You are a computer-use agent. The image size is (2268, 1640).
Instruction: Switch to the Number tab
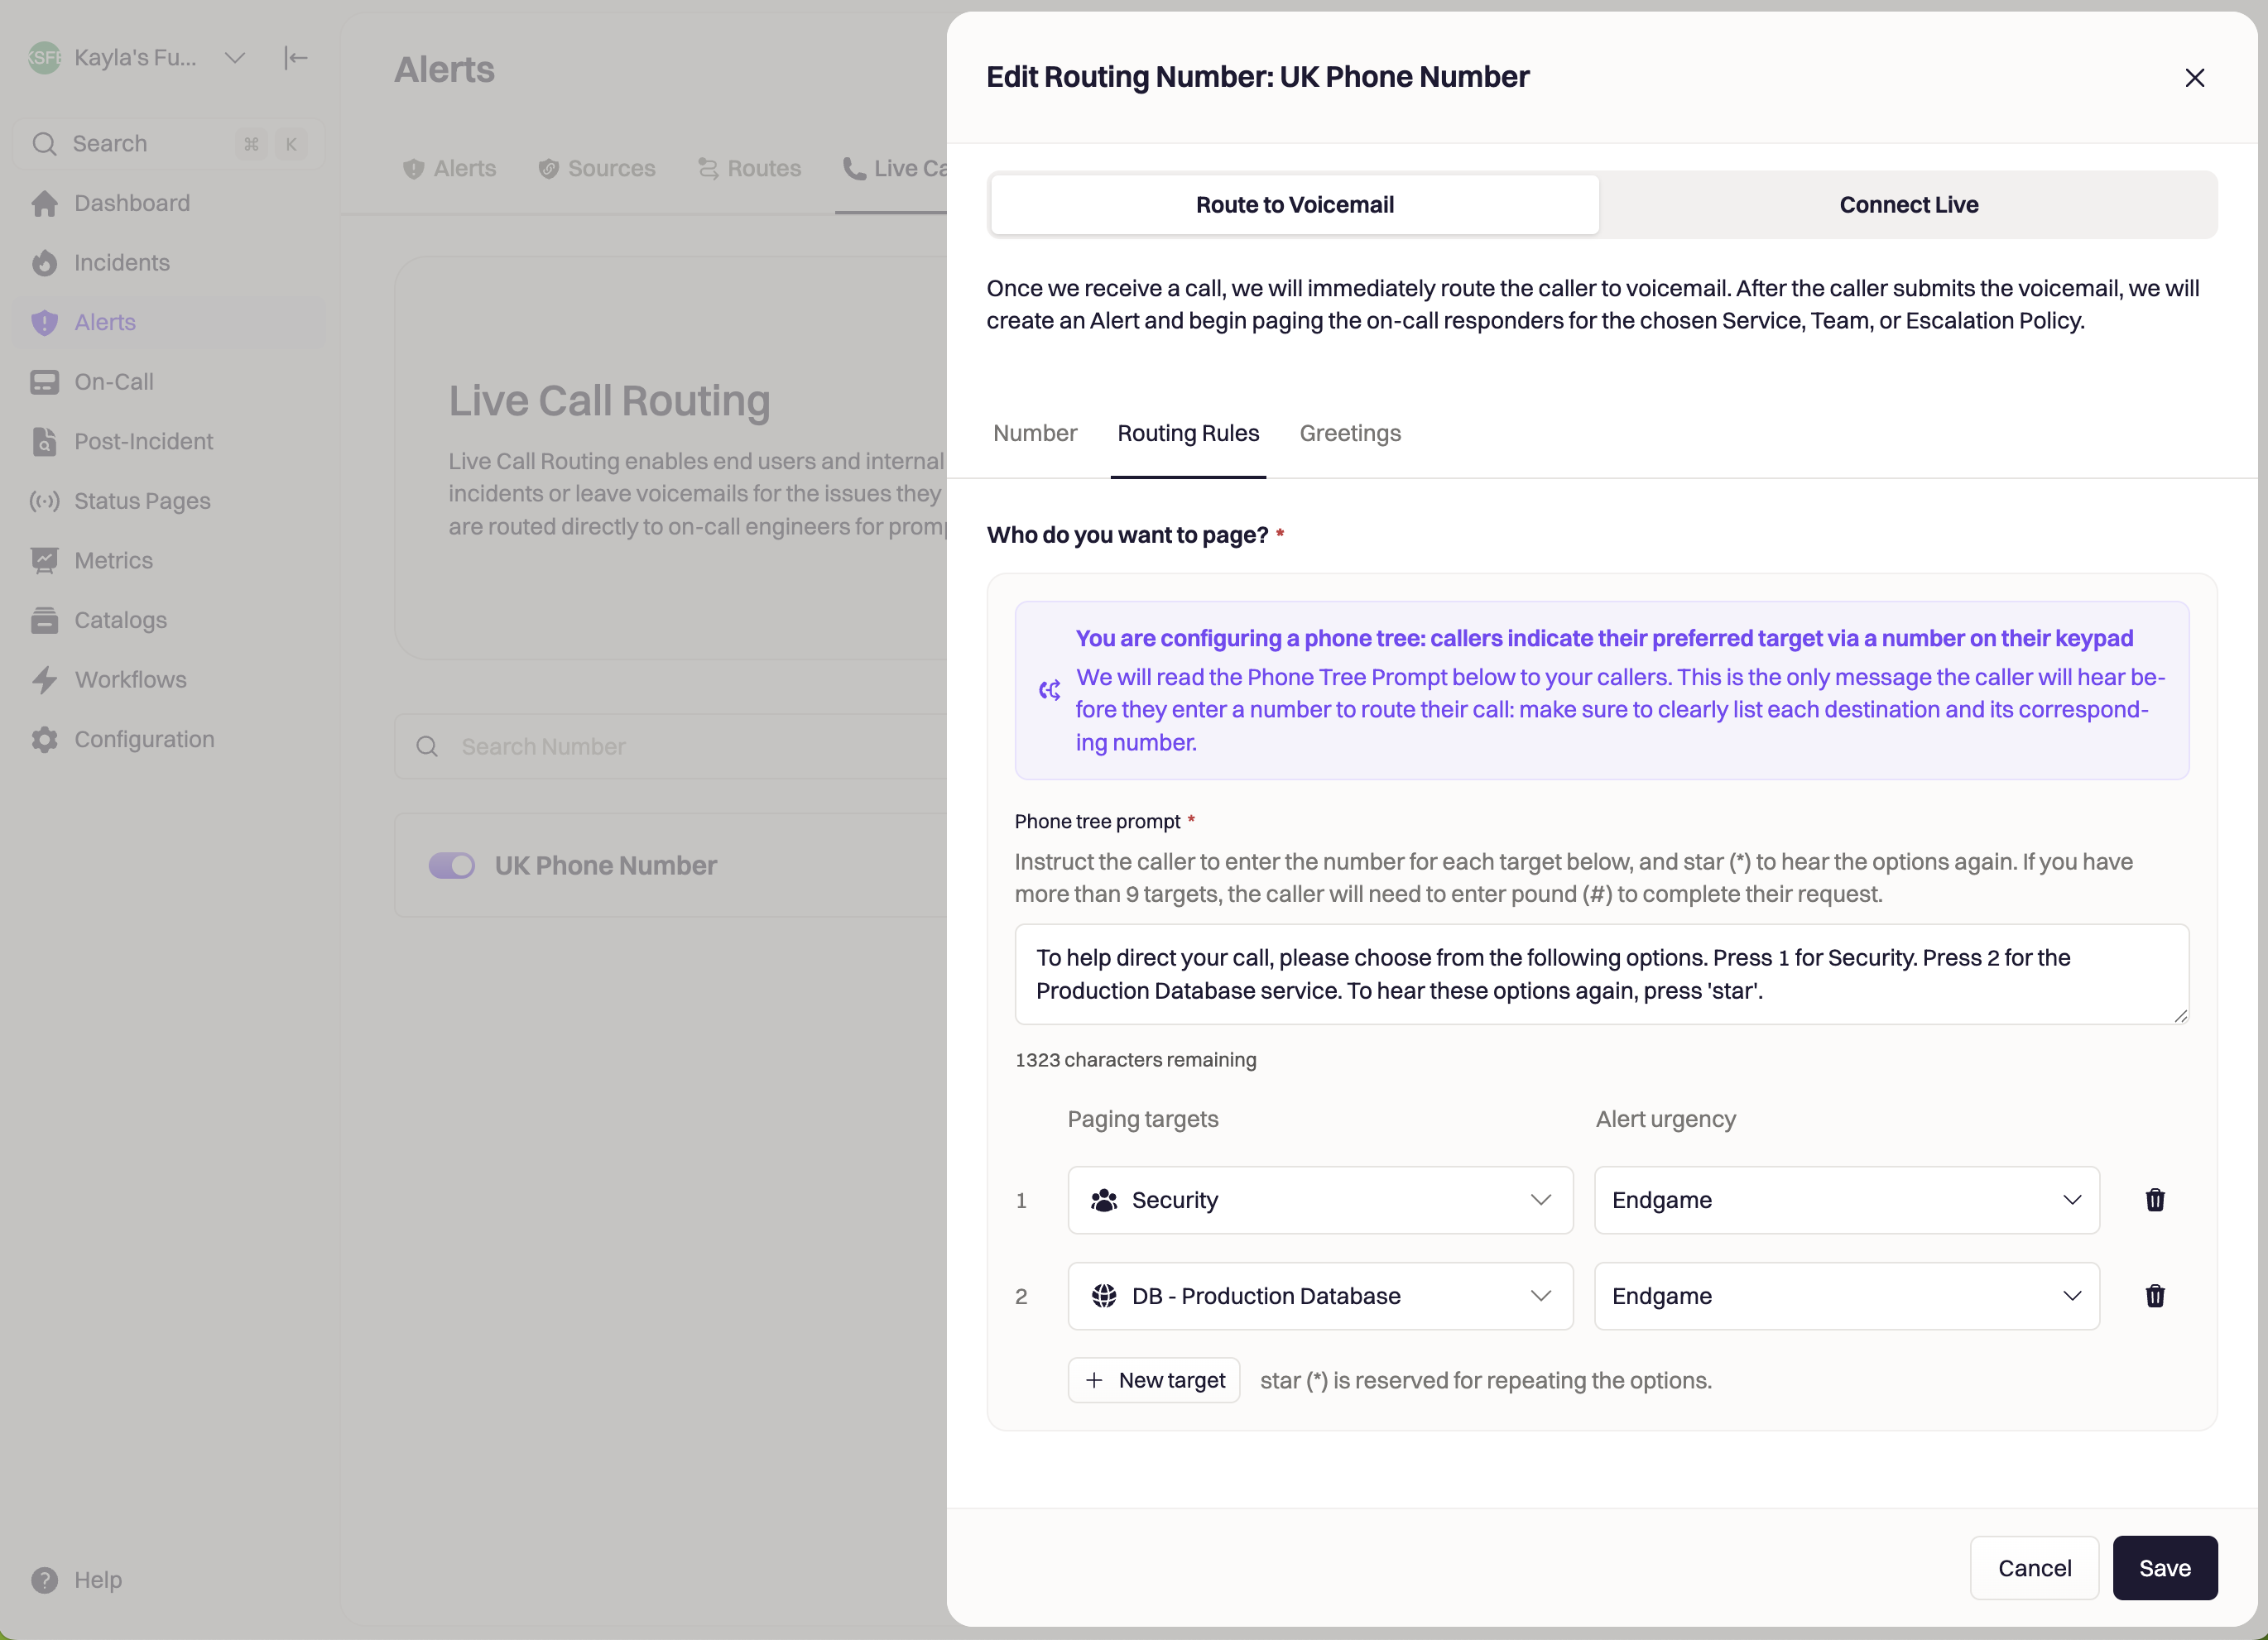(x=1034, y=434)
